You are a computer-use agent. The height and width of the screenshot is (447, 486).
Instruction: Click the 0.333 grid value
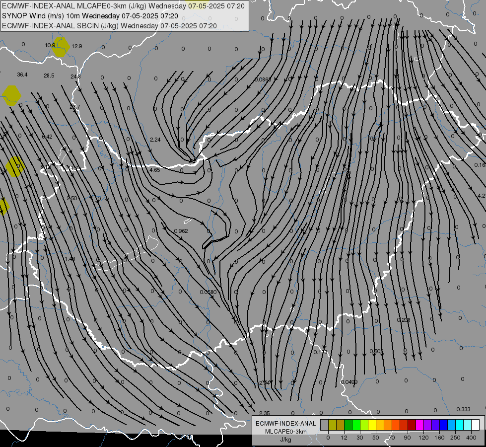tap(463, 409)
